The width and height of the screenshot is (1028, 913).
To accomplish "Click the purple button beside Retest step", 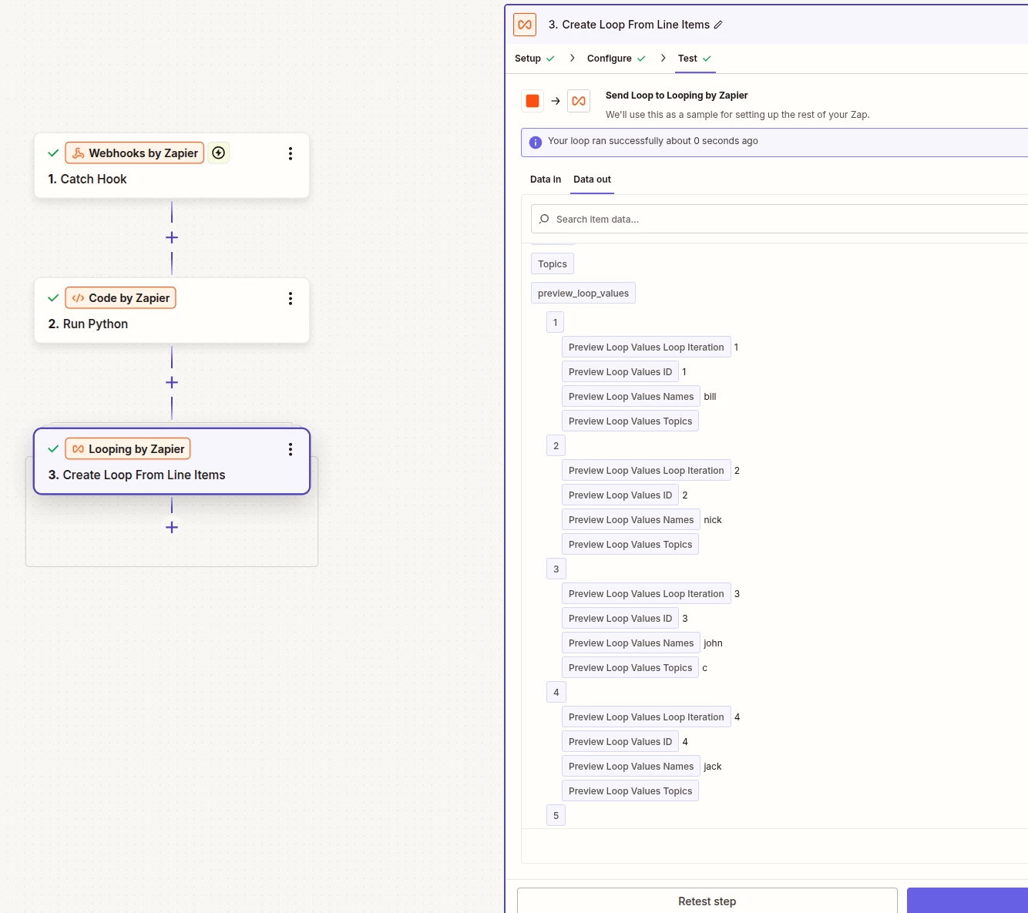I will tap(967, 901).
